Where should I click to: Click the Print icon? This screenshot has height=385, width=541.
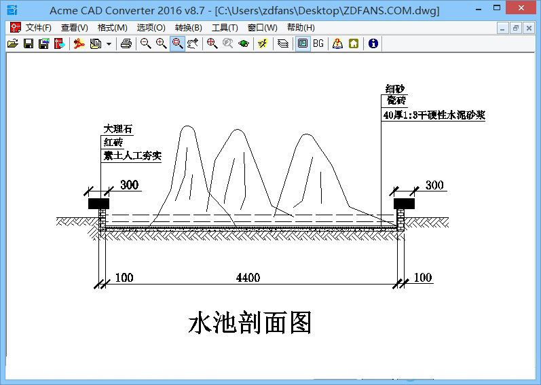pos(126,43)
